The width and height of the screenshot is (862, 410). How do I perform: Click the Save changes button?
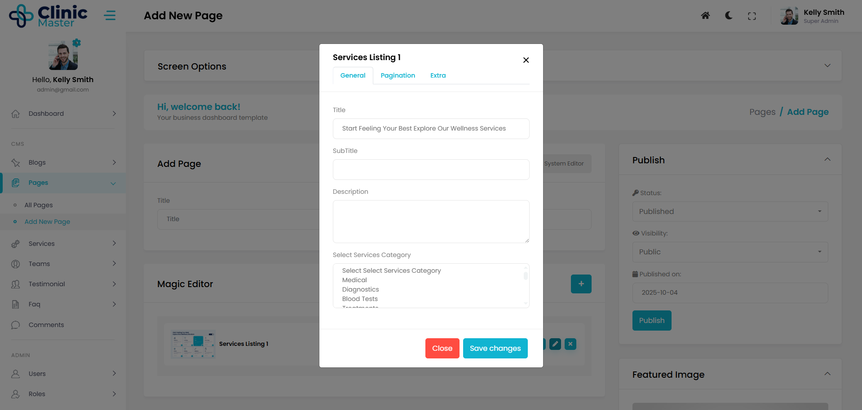tap(495, 349)
